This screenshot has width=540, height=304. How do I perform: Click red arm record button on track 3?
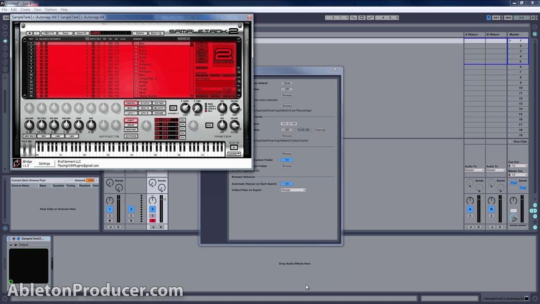click(152, 220)
